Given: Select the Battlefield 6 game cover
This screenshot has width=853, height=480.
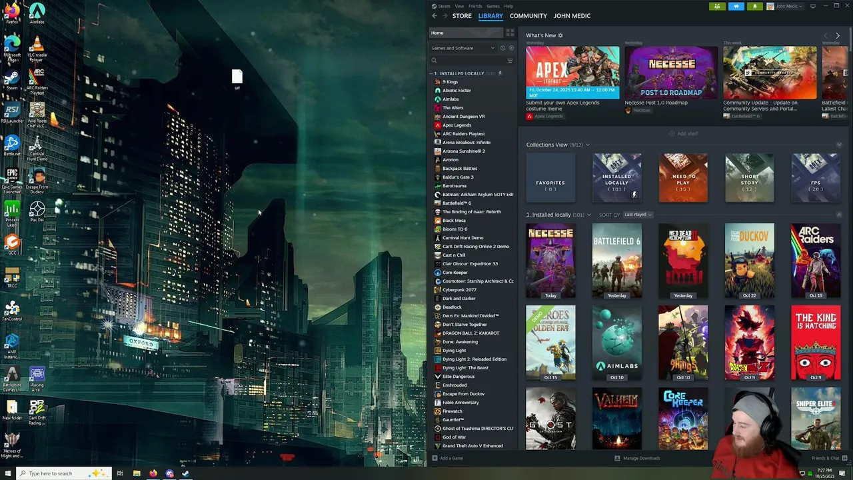Looking at the screenshot, I should coord(617,261).
